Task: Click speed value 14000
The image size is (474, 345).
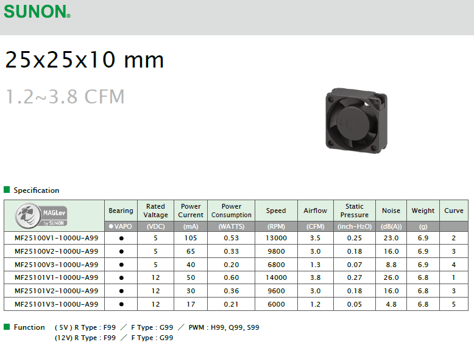Action: (276, 277)
